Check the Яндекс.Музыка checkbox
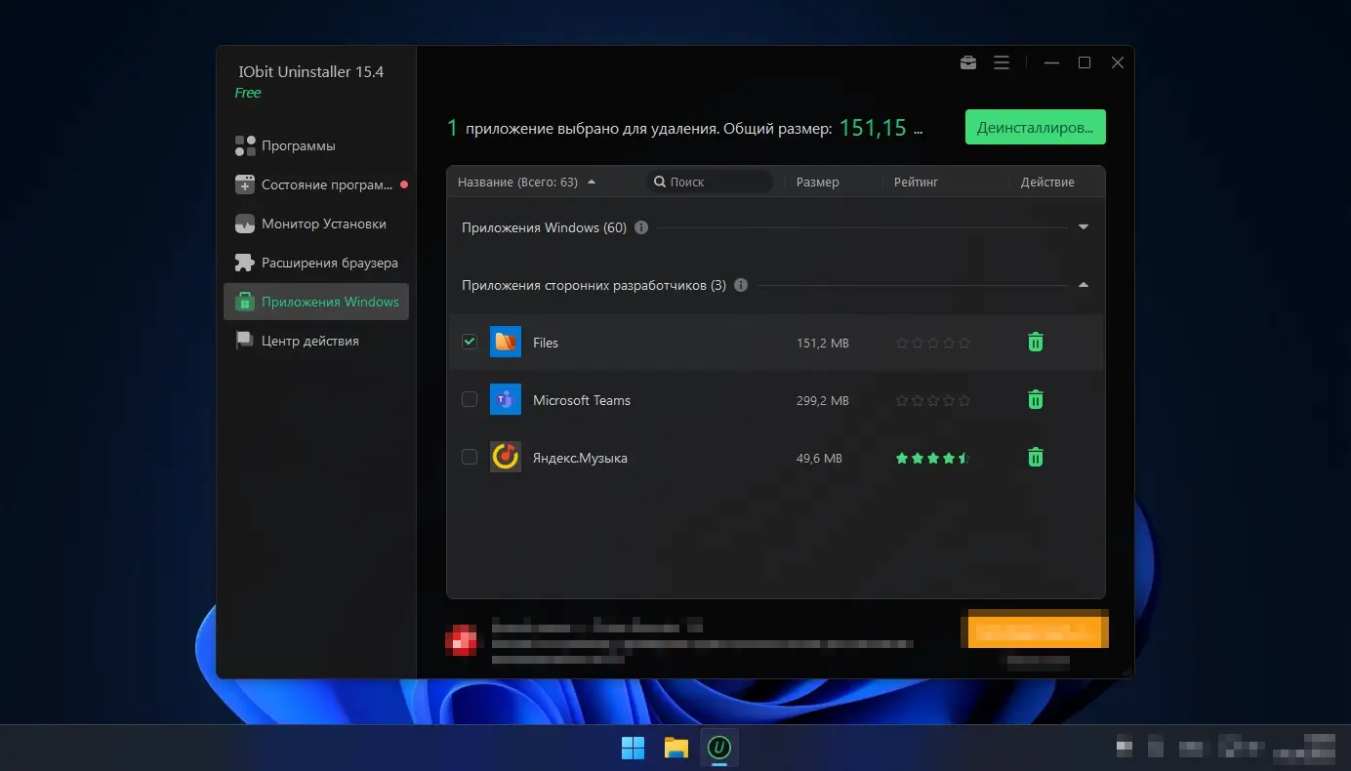1351x771 pixels. 470,457
